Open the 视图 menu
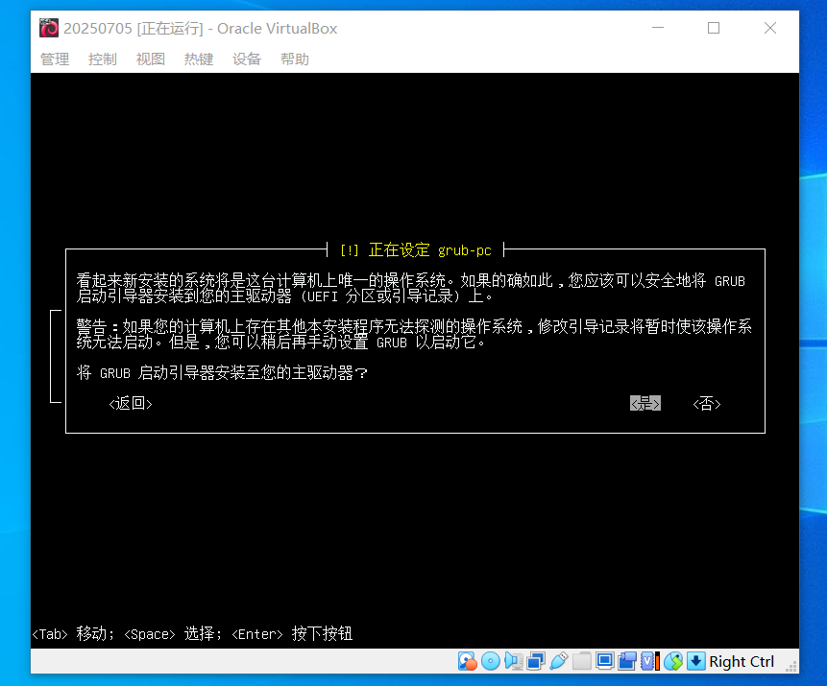 (150, 59)
